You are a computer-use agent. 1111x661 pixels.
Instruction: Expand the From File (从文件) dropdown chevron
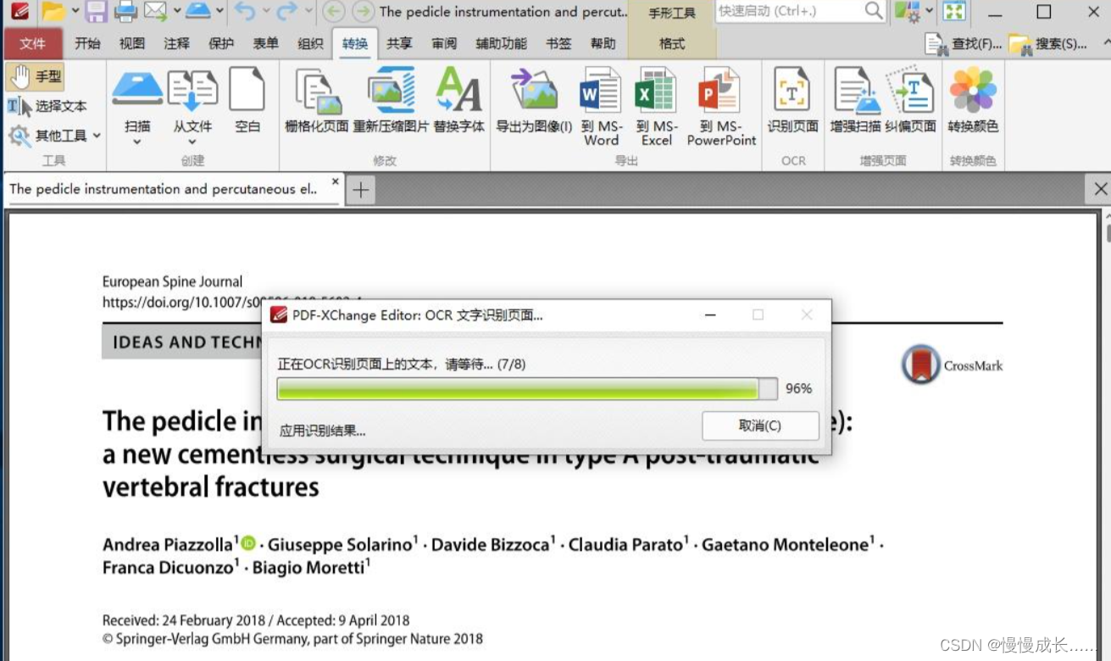tap(192, 142)
